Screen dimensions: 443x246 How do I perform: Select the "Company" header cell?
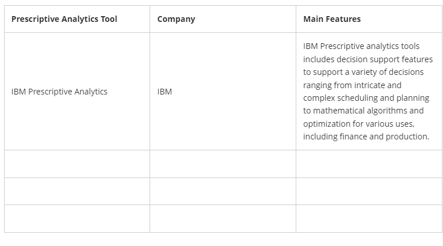coord(176,19)
